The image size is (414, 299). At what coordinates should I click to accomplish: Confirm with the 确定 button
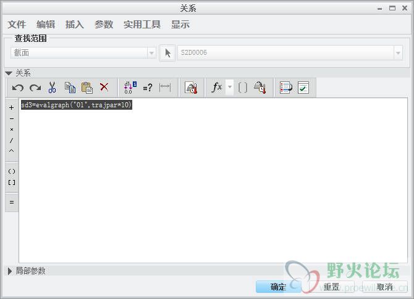point(278,287)
